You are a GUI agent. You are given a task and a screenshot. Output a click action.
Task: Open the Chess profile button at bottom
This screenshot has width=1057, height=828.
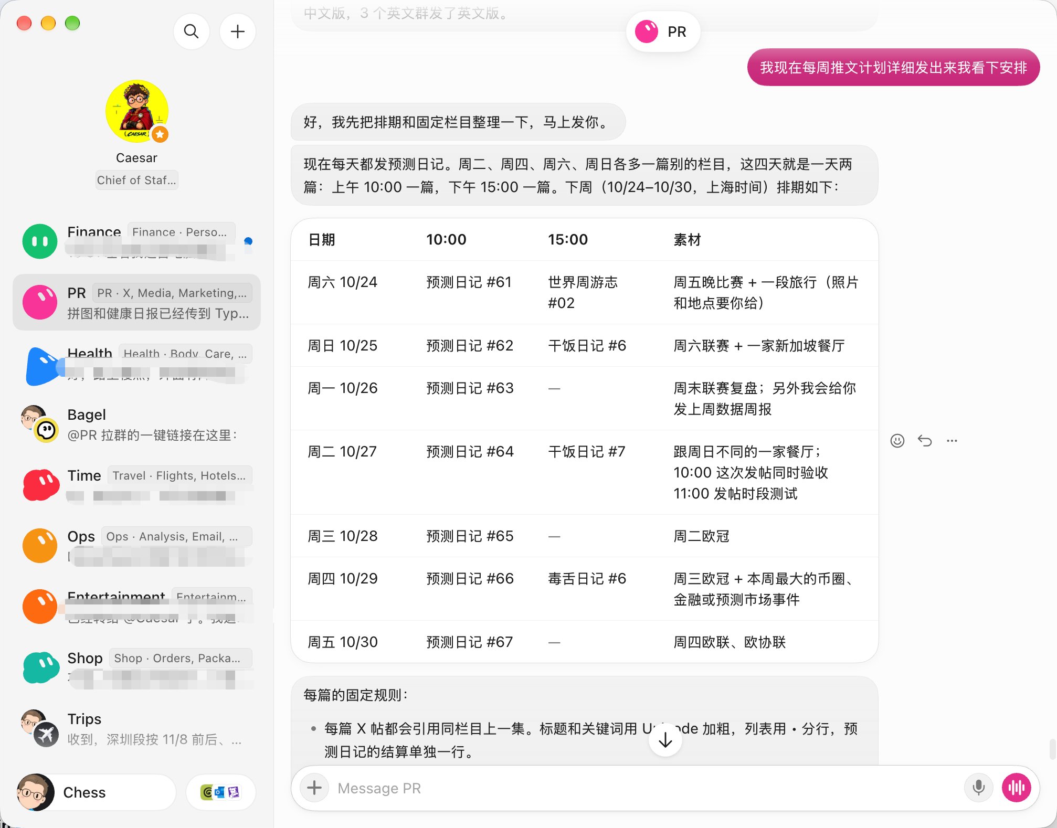pyautogui.click(x=97, y=792)
